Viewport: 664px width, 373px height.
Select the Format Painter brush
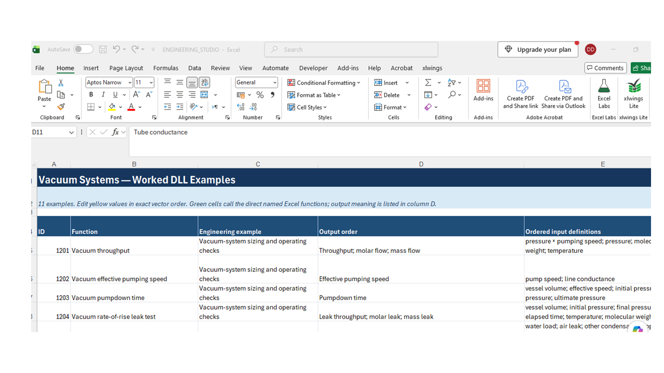tap(61, 107)
